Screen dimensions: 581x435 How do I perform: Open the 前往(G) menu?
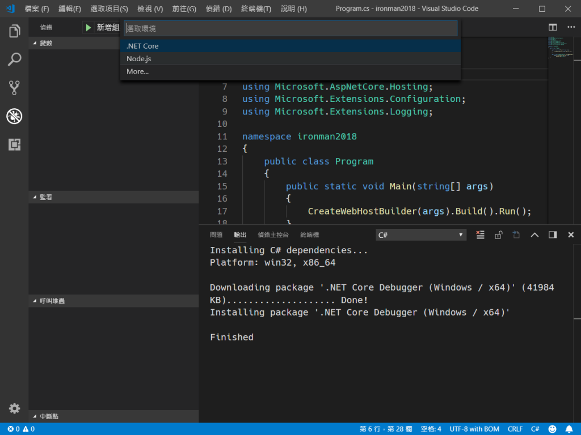[184, 8]
